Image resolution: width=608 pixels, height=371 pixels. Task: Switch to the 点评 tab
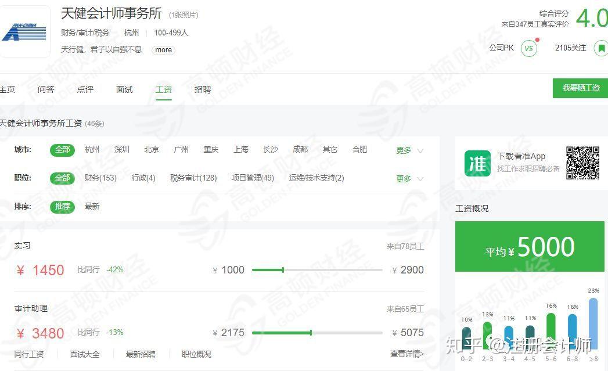pyautogui.click(x=85, y=89)
